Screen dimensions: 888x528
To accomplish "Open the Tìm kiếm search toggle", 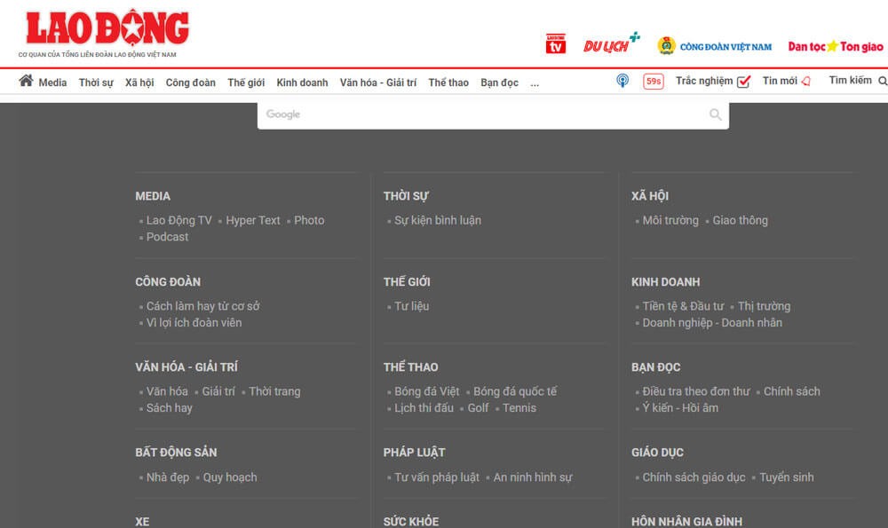I will 857,81.
